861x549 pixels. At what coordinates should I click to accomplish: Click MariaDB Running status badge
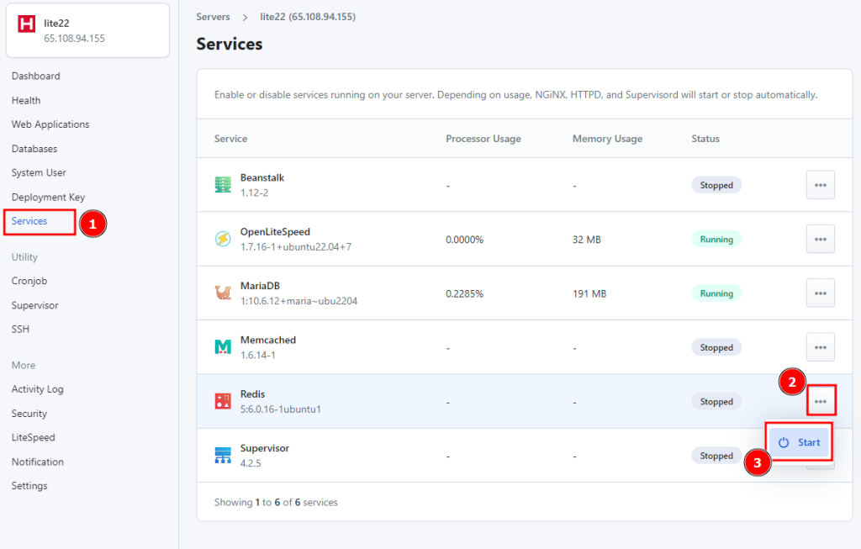[x=716, y=293]
